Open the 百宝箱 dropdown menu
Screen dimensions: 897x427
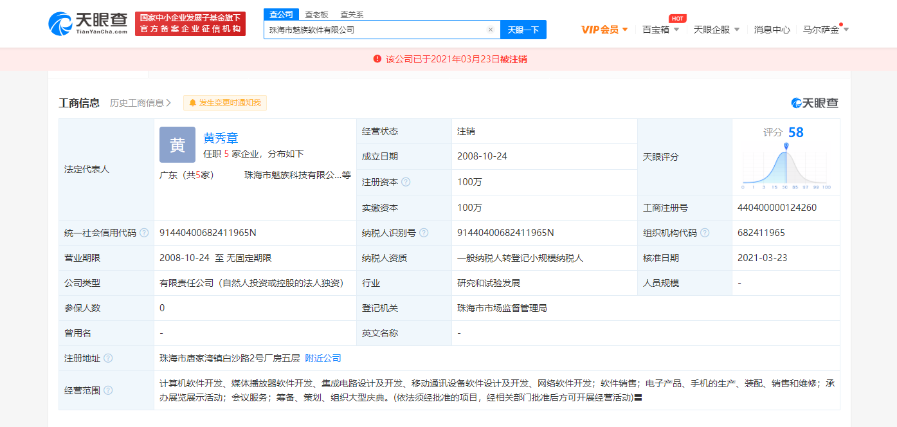(x=655, y=30)
